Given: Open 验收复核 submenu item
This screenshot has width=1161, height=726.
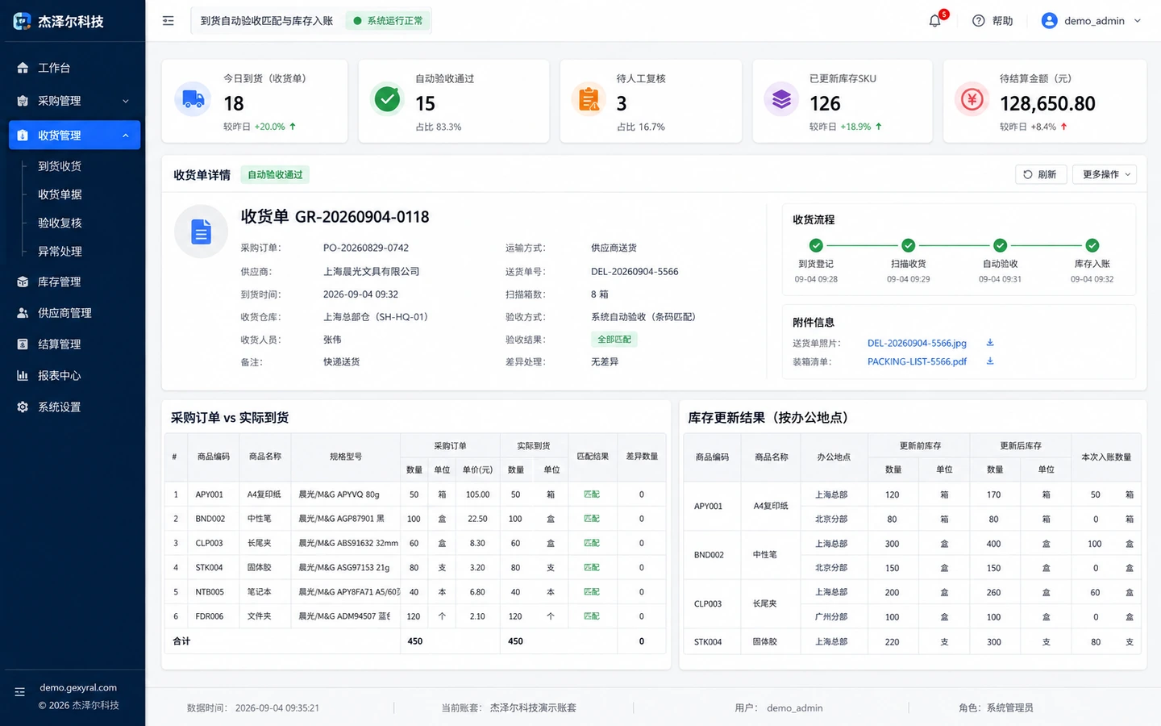Looking at the screenshot, I should point(60,223).
